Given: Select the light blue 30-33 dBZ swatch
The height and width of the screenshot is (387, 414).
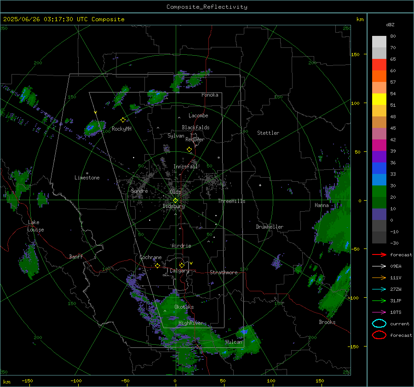Looking at the screenshot, I should coord(379,180).
